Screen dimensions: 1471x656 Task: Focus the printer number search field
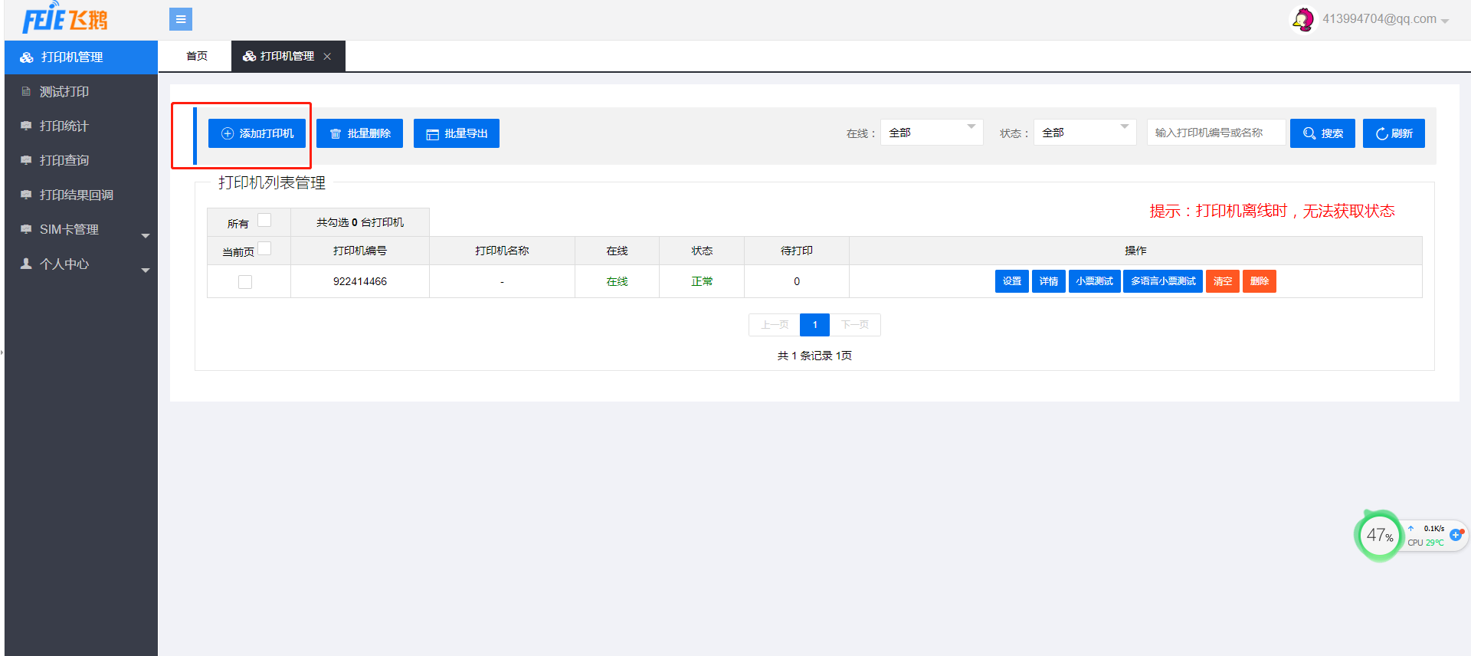(1215, 133)
